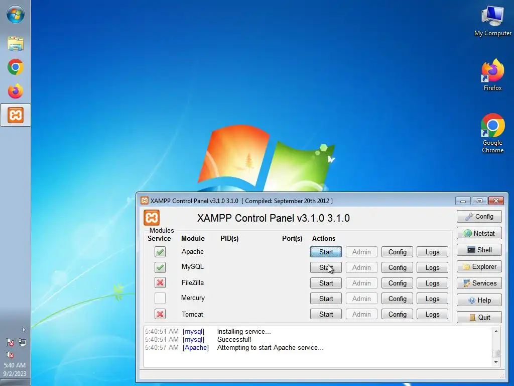Click the MySQL module name
This screenshot has width=514, height=386.
(192, 266)
